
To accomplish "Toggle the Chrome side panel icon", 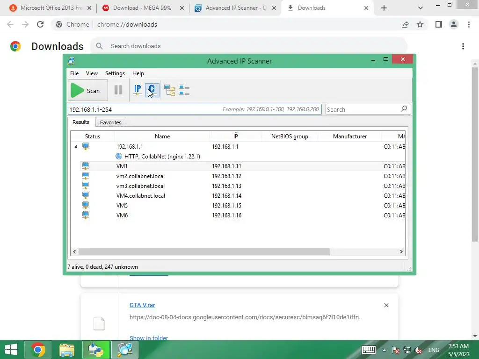I will pos(439,24).
